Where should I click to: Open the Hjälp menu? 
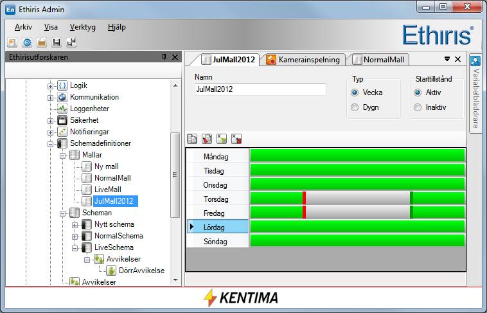pyautogui.click(x=117, y=27)
